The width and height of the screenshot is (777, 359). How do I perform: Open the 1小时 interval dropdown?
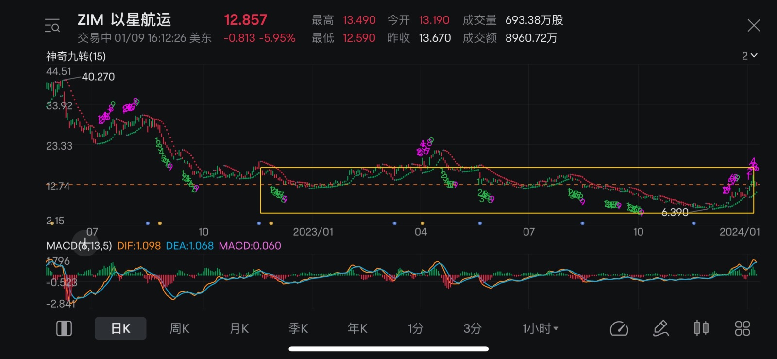pos(541,329)
